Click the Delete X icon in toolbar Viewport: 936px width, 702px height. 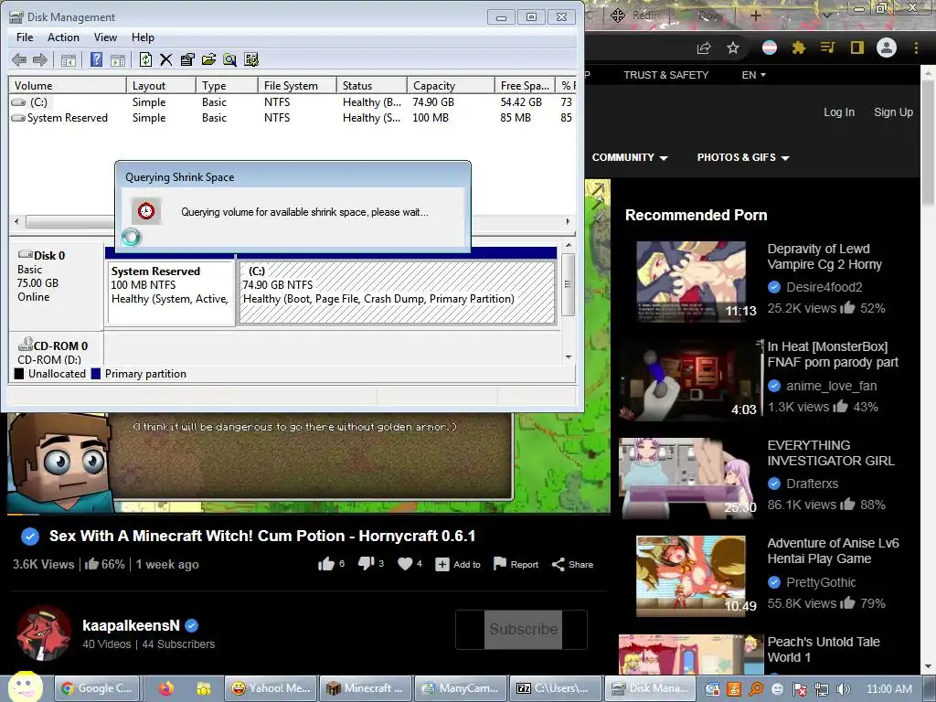coord(166,59)
